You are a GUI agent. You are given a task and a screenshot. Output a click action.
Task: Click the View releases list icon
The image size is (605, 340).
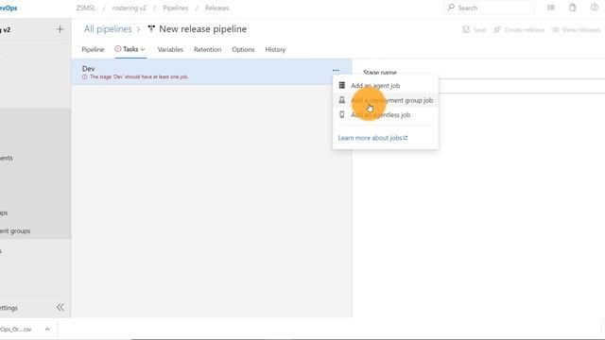555,29
